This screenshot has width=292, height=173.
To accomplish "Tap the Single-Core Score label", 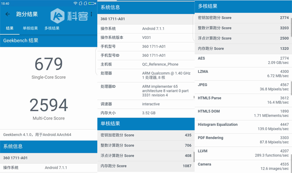I will (x=49, y=77).
